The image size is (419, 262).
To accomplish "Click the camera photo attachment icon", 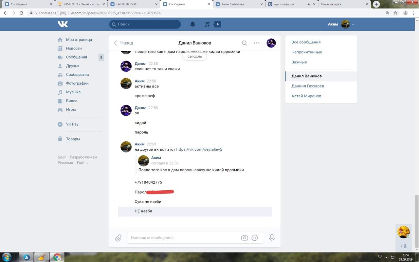I will (x=245, y=238).
